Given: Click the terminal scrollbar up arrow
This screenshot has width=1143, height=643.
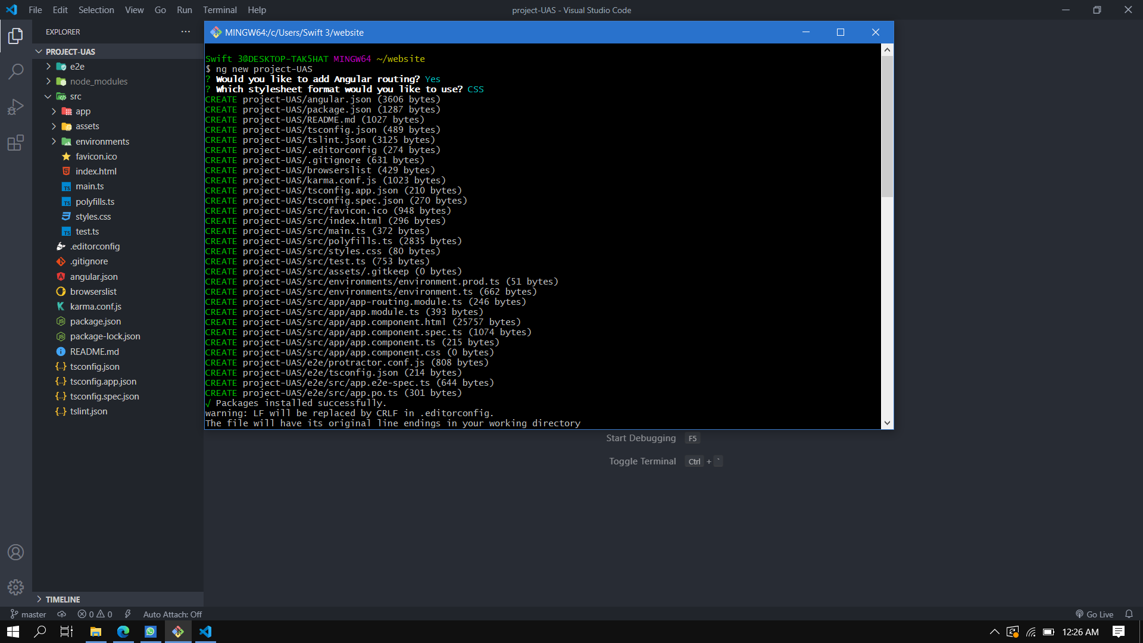Looking at the screenshot, I should coord(887,50).
